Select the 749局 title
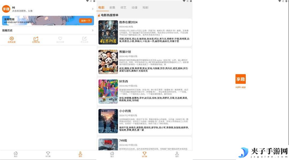This screenshot has width=289, height=160. 123,141
